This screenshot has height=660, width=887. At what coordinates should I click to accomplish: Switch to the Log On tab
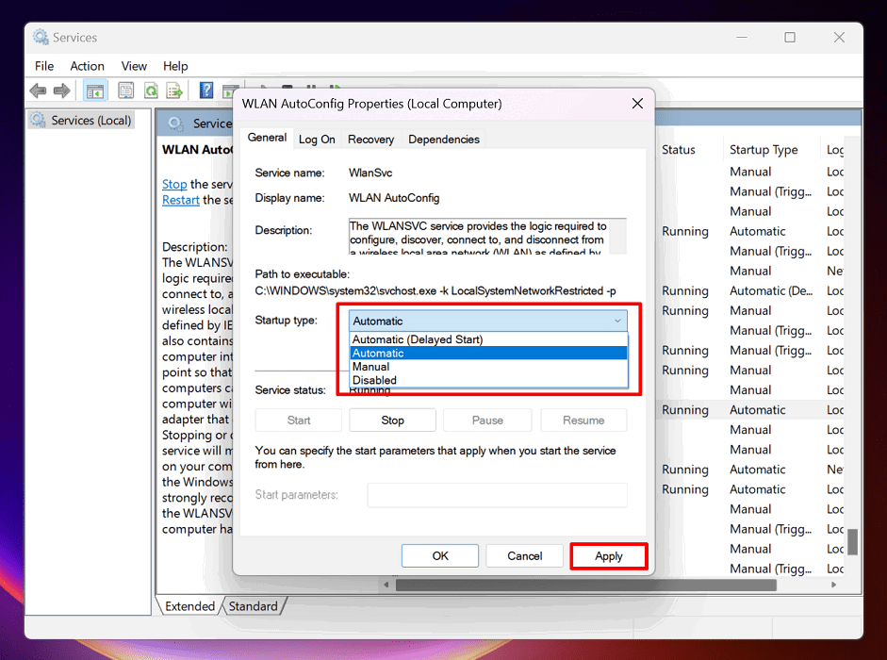tap(317, 140)
